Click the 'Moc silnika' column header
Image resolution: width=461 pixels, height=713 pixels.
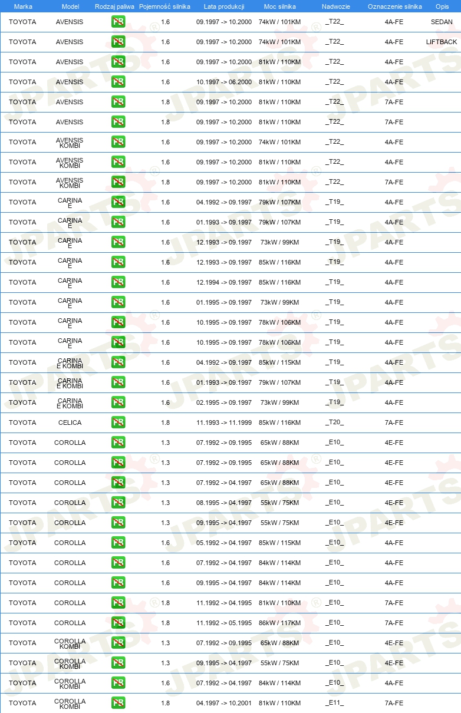[x=280, y=6]
